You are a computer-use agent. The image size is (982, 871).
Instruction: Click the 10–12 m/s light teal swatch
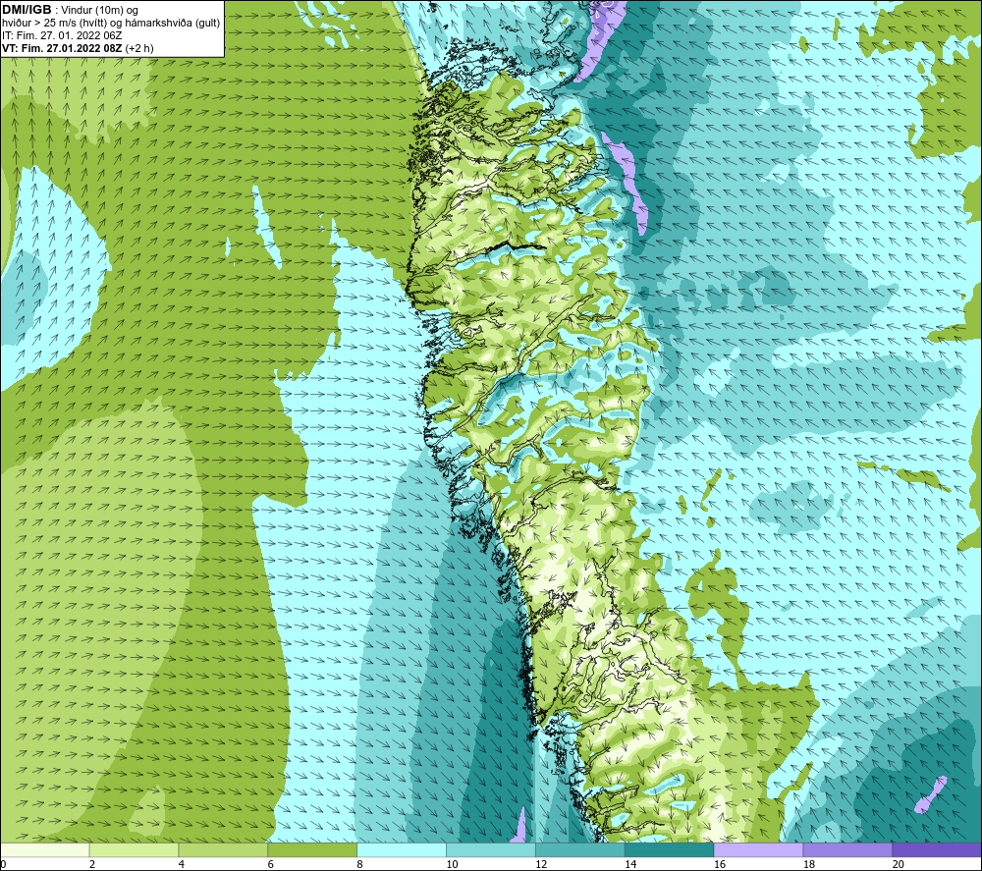pyautogui.click(x=490, y=850)
